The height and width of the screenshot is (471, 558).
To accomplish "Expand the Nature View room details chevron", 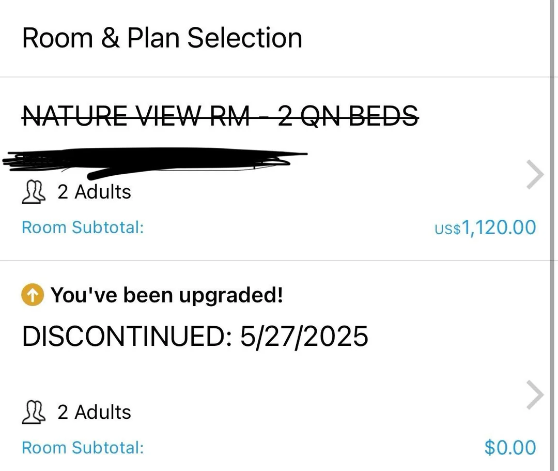I will 535,176.
